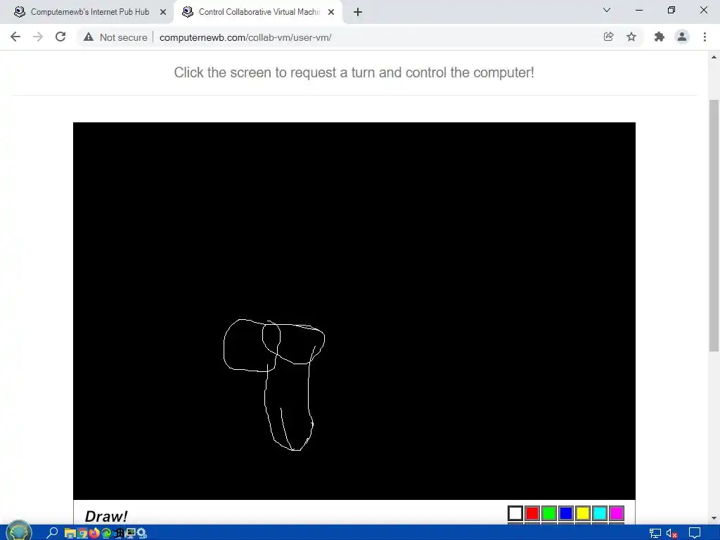This screenshot has width=720, height=540.
Task: Go back to the previous page
Action: point(15,37)
